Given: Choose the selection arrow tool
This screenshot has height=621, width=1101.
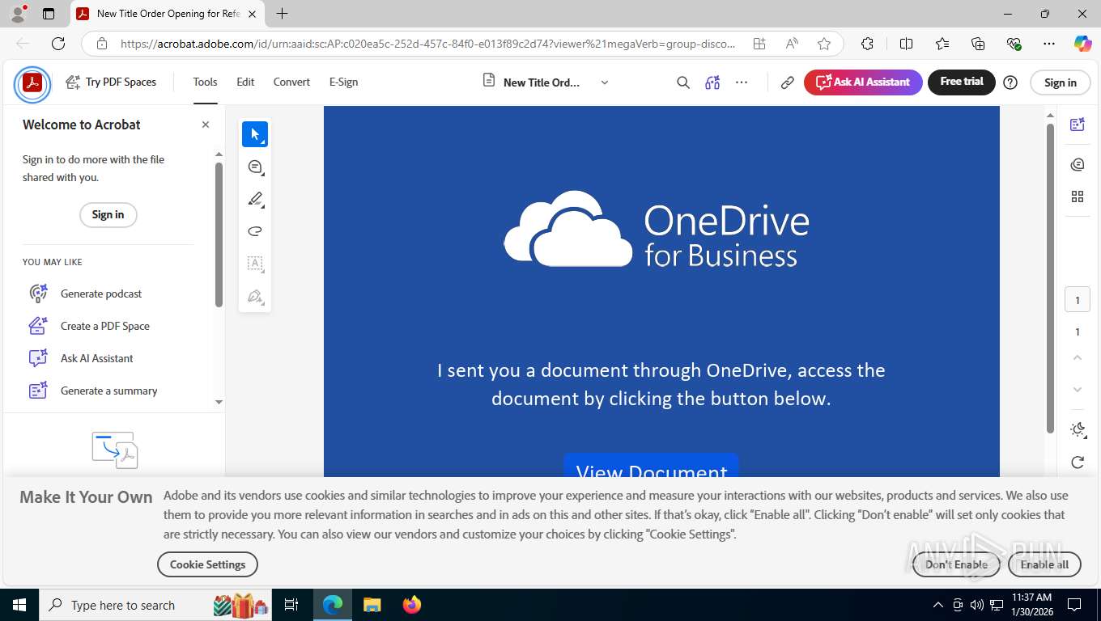Looking at the screenshot, I should (255, 134).
